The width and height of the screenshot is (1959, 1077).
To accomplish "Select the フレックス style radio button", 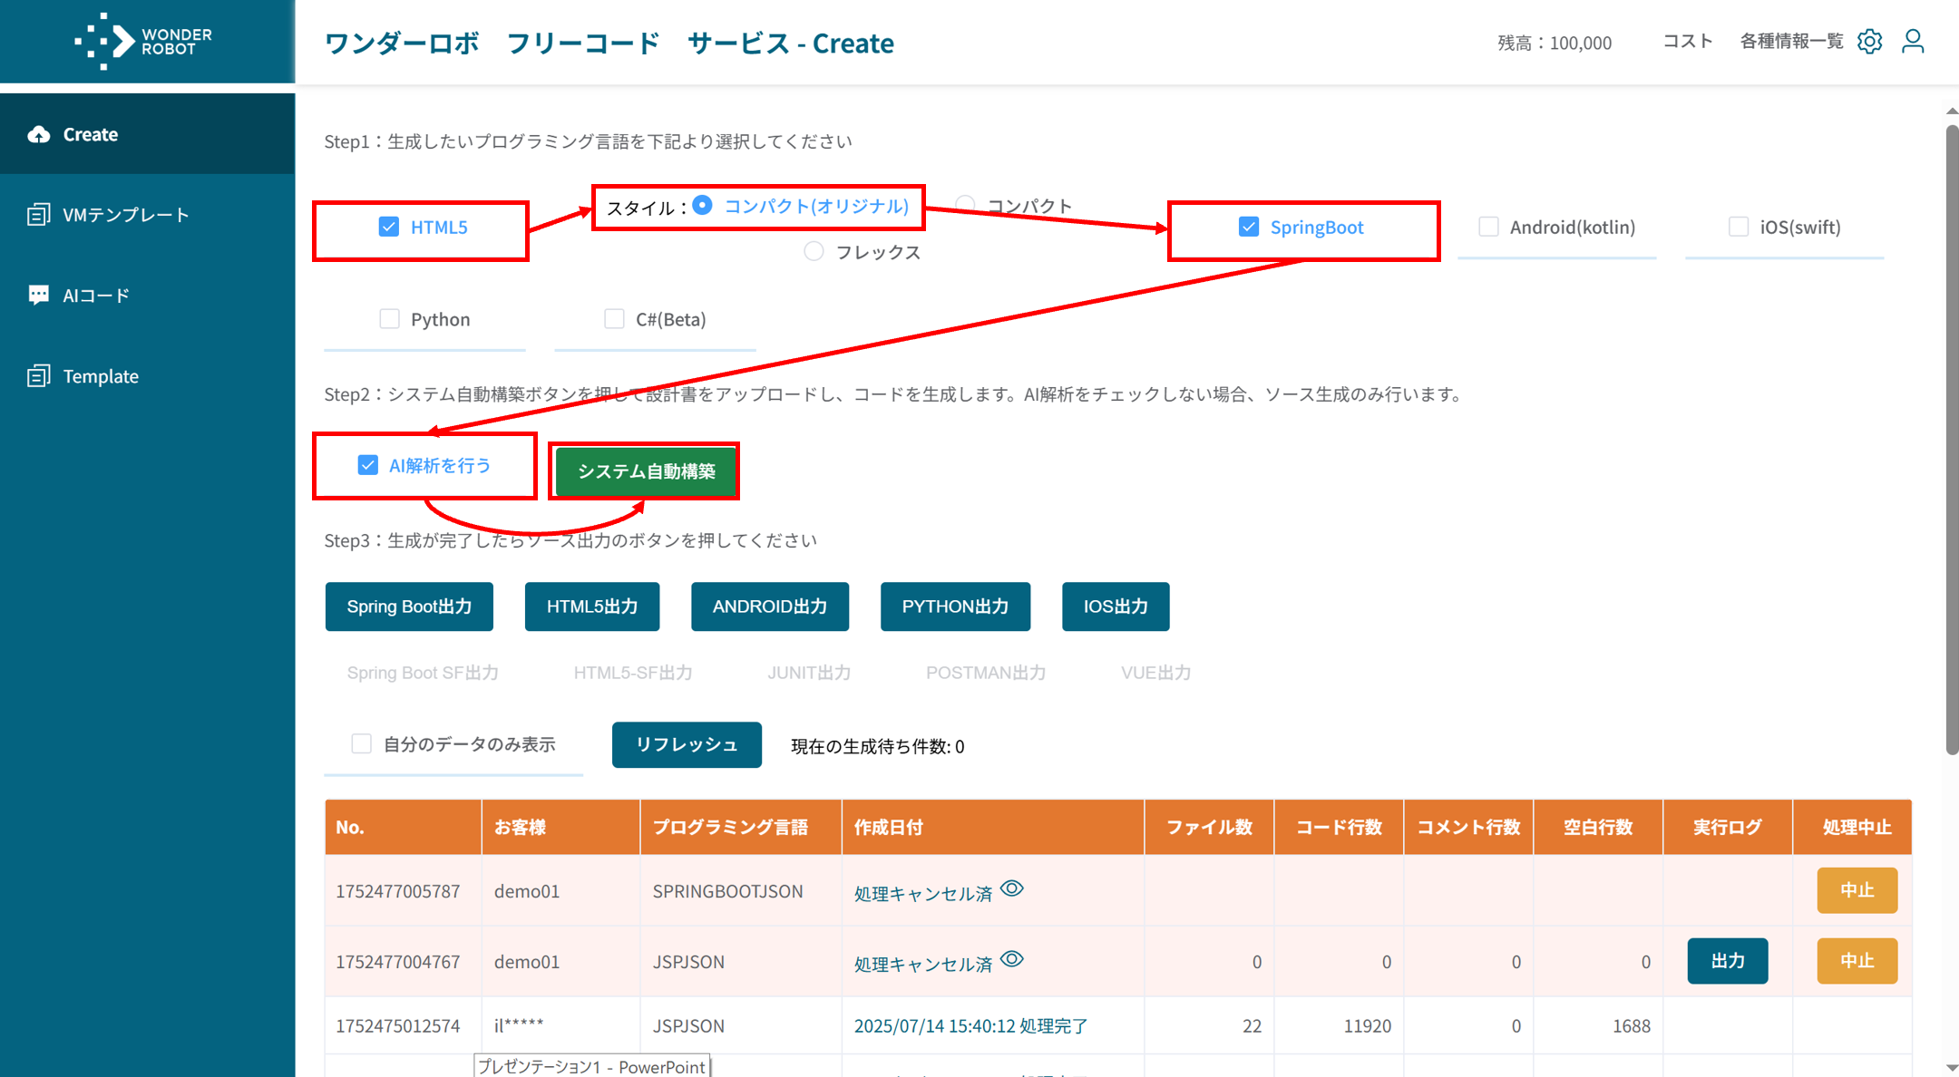I will pos(814,251).
